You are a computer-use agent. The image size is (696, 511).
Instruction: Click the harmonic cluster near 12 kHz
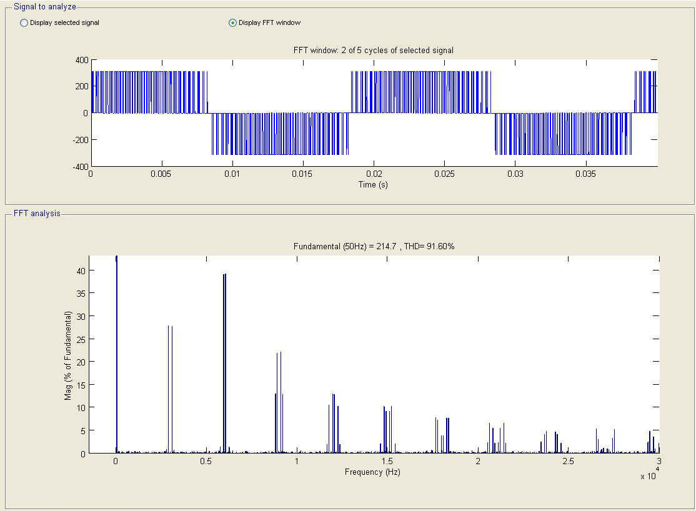pyautogui.click(x=334, y=425)
